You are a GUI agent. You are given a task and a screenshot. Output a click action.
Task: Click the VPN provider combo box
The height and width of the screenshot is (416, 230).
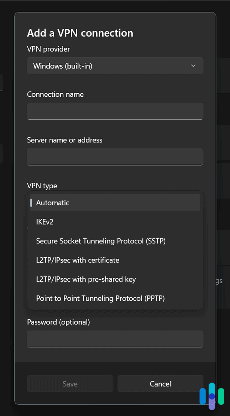(x=115, y=65)
